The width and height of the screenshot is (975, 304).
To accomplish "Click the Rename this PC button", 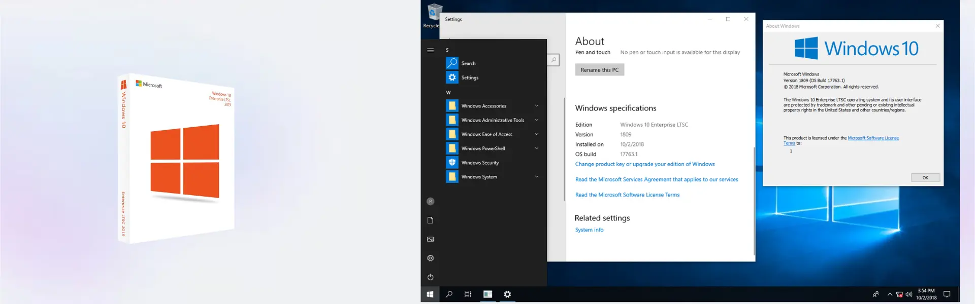I will (x=600, y=70).
